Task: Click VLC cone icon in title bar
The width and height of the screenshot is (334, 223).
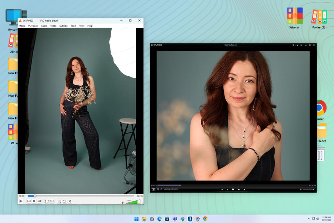Action: tap(20, 21)
